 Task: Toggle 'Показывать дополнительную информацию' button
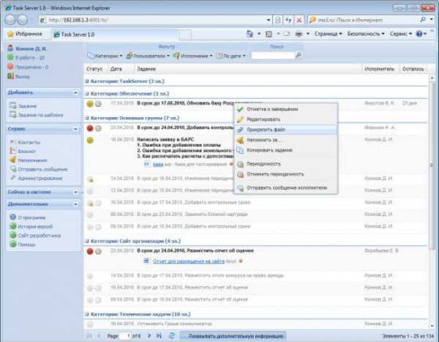[233, 336]
